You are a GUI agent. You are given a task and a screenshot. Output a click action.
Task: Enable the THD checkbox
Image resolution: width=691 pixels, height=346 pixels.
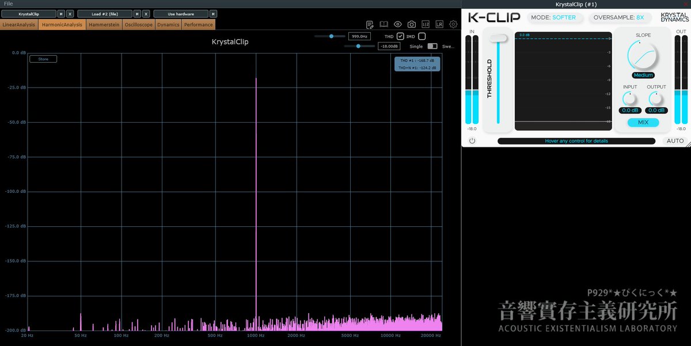[400, 36]
